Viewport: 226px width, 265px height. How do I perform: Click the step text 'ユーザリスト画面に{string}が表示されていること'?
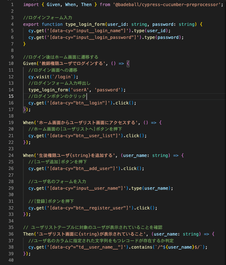coord(91,234)
